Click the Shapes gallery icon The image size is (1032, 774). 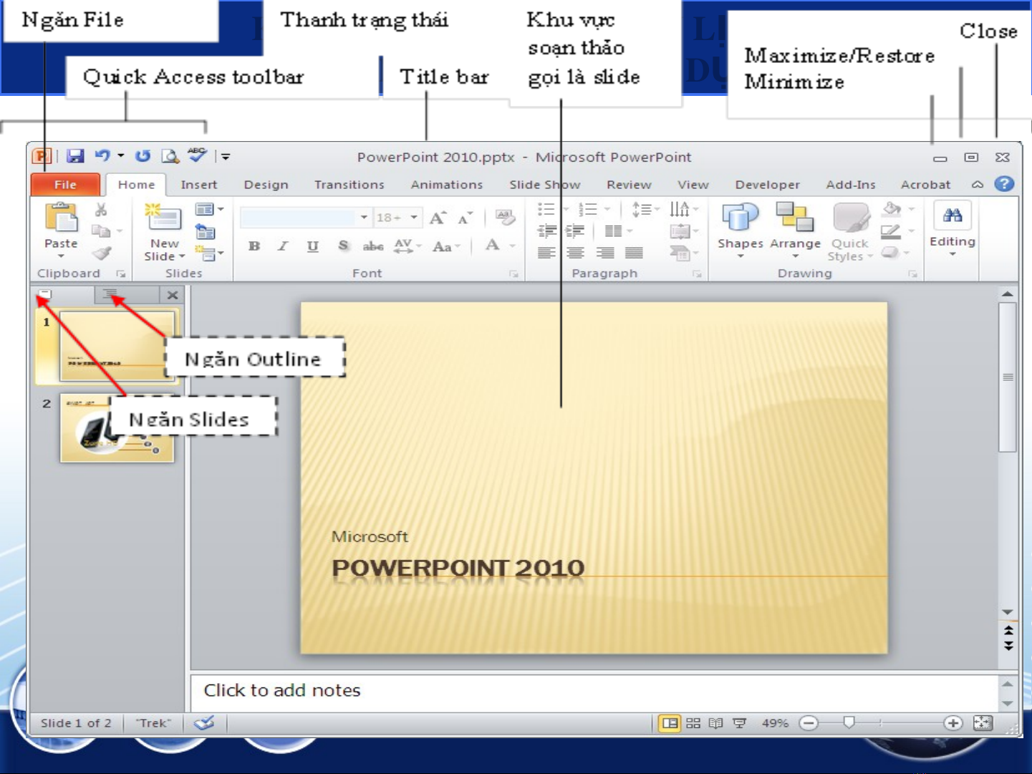[x=740, y=217]
